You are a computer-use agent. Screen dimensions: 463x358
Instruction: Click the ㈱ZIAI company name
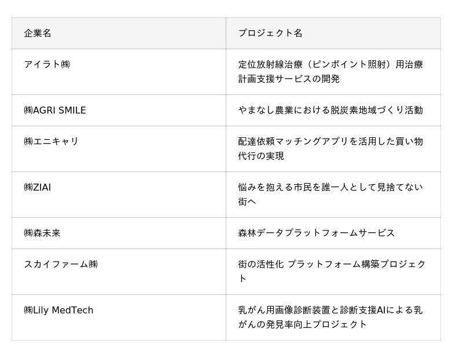tap(38, 187)
